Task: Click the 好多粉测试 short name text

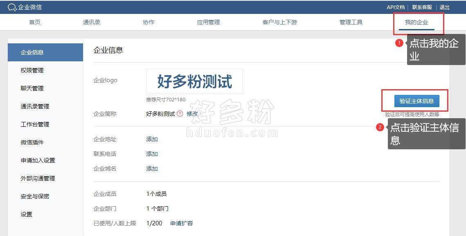Action: click(160, 114)
